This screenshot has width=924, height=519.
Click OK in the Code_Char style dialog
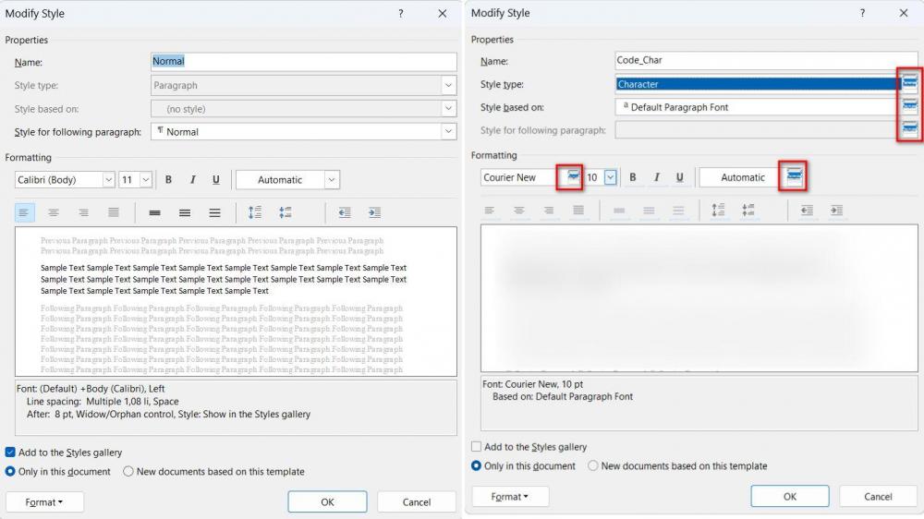pyautogui.click(x=789, y=497)
